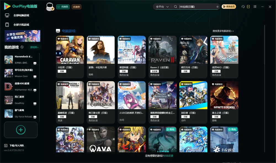Open 下载/导入列队 download icon

6,146
